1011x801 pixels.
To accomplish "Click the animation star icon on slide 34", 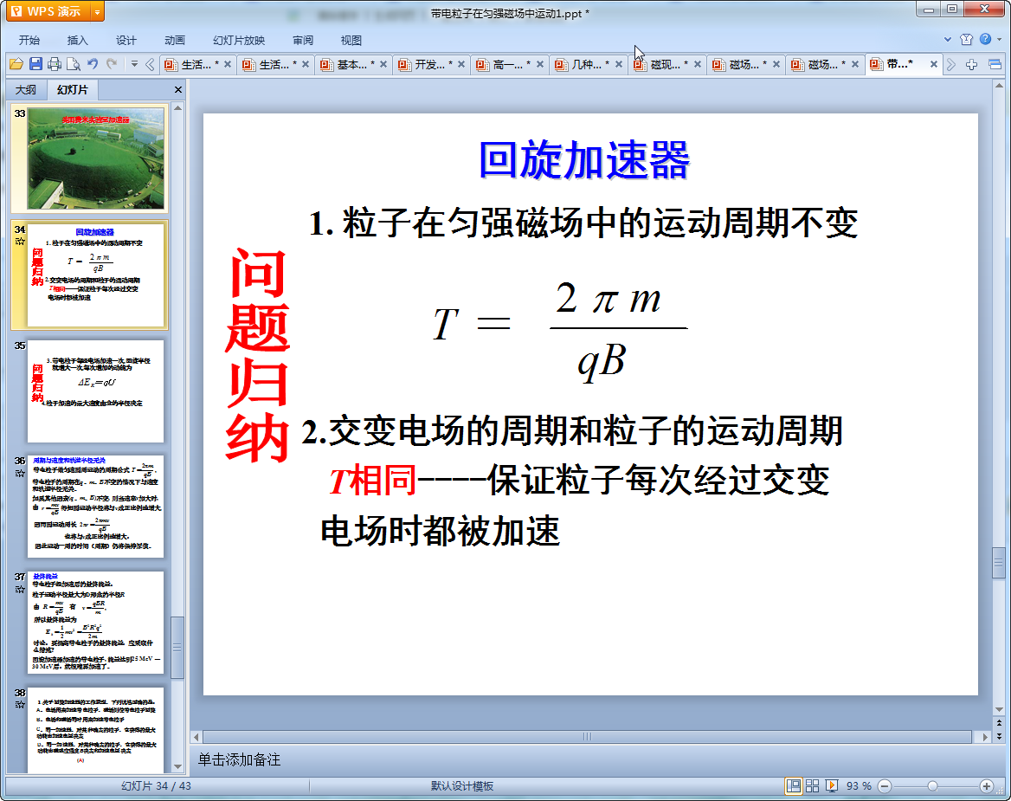I will [x=20, y=242].
